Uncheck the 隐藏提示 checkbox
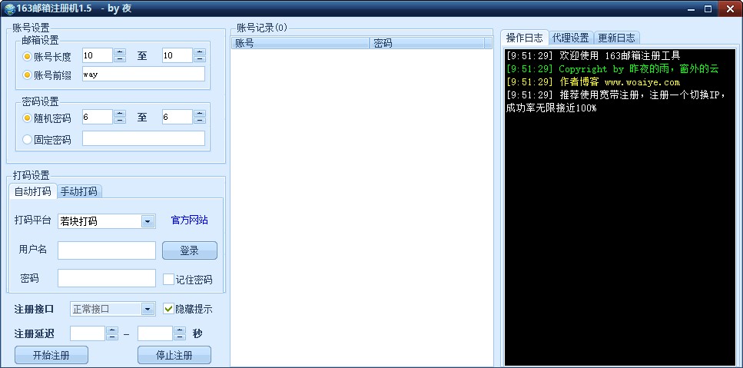This screenshot has width=743, height=368. pyautogui.click(x=169, y=309)
